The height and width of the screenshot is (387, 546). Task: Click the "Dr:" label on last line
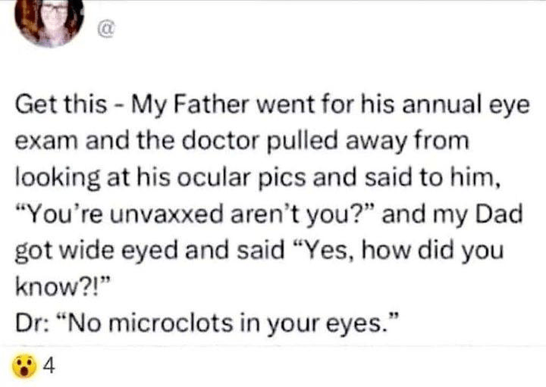coord(32,323)
